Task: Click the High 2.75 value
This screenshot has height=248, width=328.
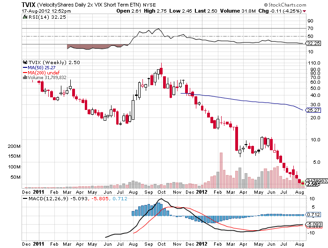Action: point(155,11)
